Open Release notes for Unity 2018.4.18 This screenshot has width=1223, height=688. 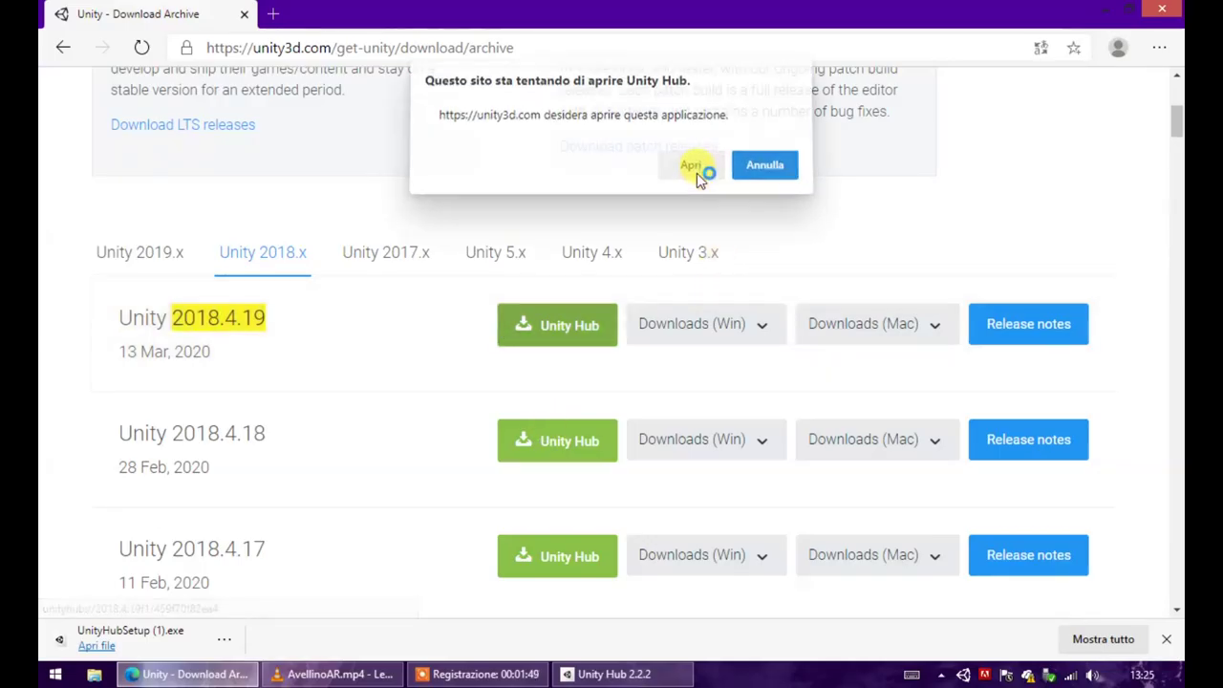click(1028, 440)
